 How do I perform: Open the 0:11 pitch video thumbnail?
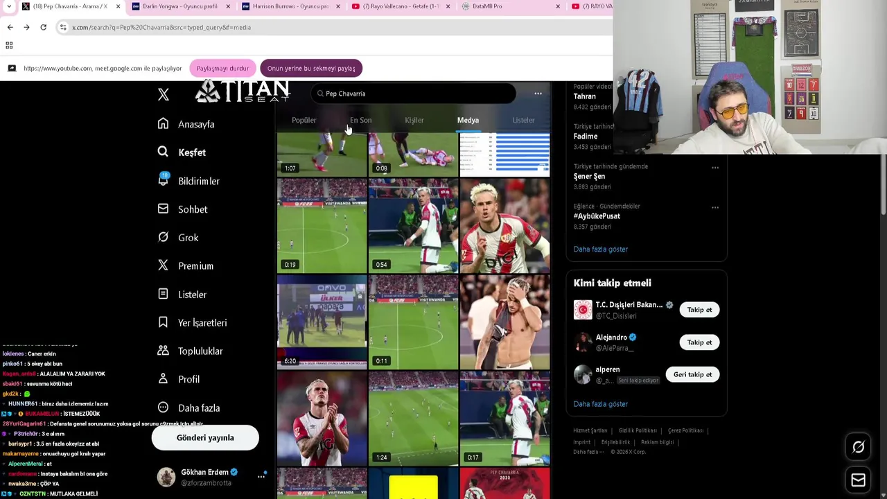point(413,322)
